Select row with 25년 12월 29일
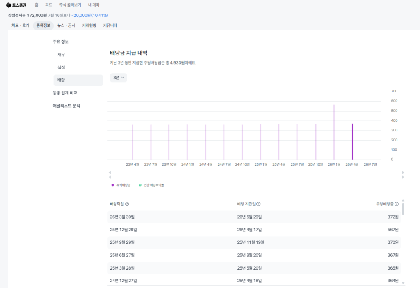This screenshot has width=420, height=288. [254, 230]
